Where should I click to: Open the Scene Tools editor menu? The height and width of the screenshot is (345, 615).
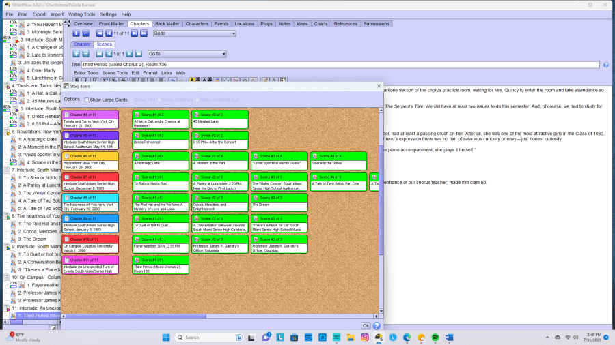[x=115, y=73]
